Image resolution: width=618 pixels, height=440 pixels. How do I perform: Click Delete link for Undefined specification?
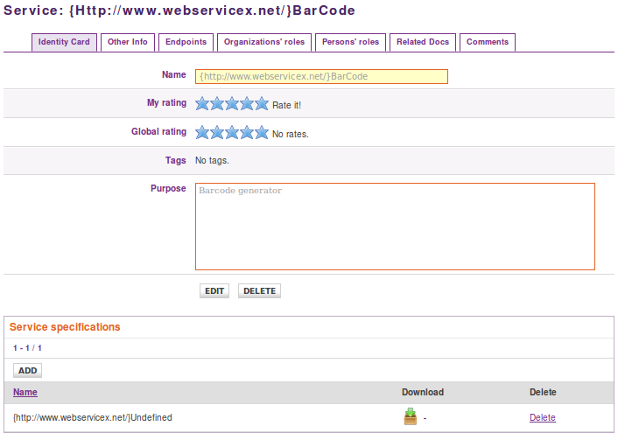coord(543,418)
